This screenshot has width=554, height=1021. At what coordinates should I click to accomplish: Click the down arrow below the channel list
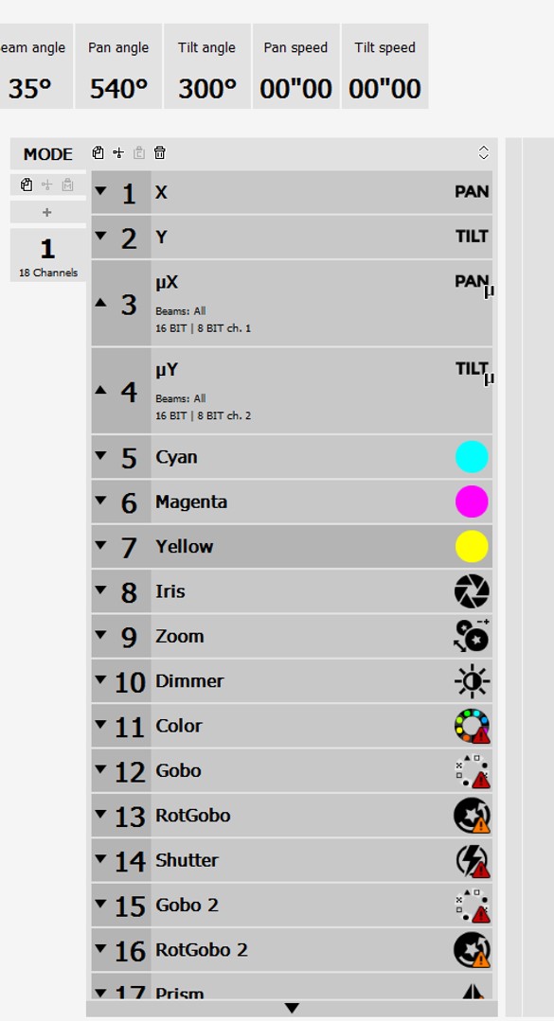[292, 1008]
